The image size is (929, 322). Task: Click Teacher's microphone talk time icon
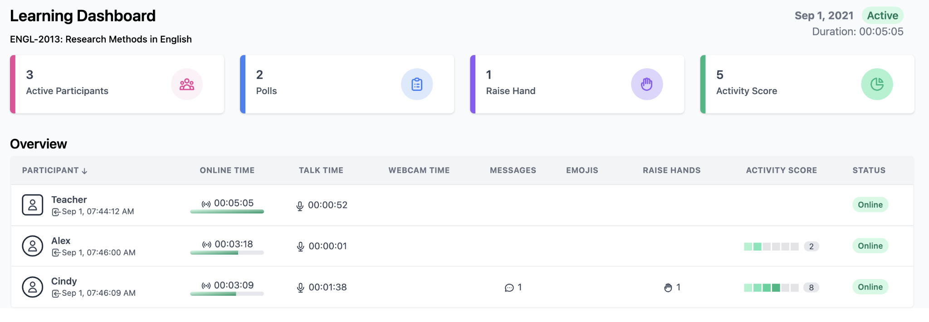click(x=300, y=206)
